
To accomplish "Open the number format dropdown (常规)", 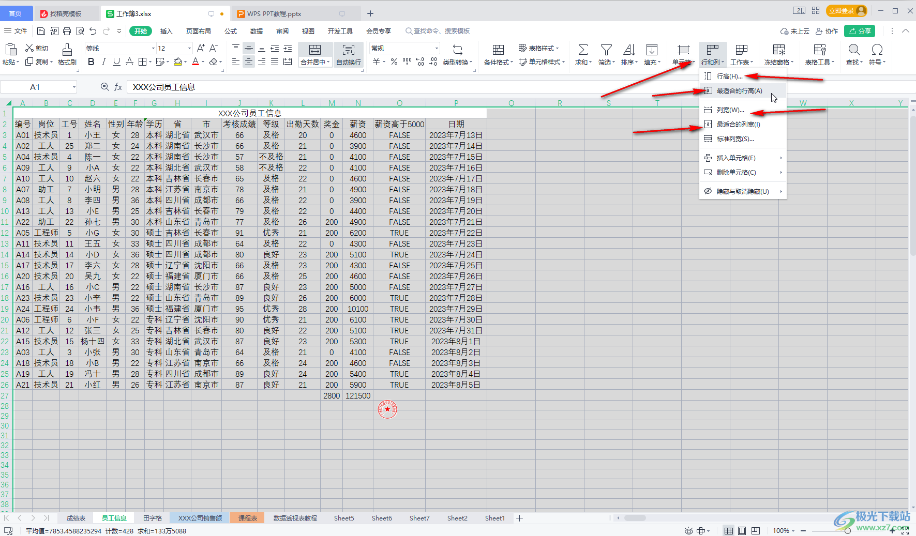I will (x=437, y=48).
